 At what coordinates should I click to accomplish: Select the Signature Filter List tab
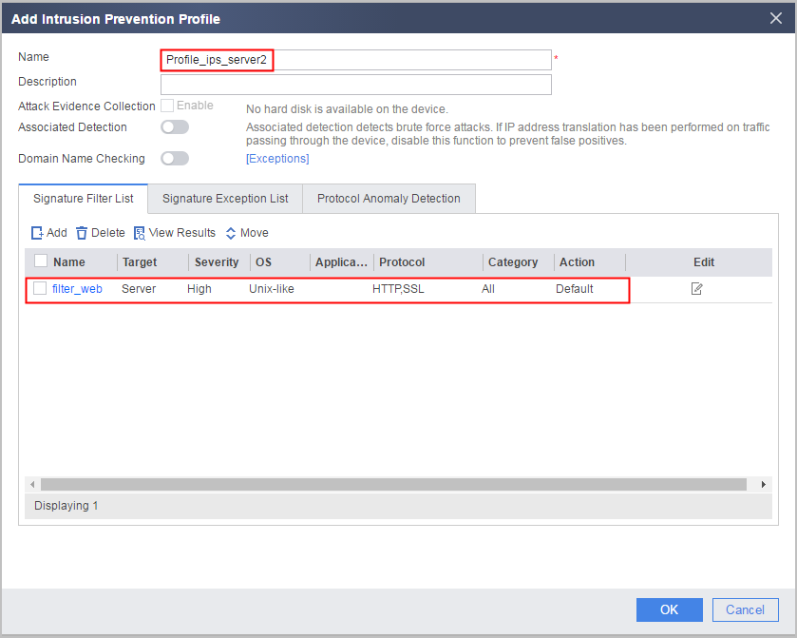pos(84,199)
